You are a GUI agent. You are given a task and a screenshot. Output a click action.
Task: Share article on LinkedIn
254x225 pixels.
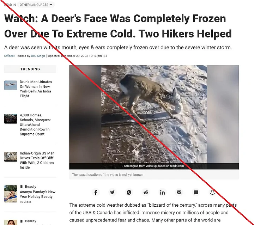(x=163, y=192)
